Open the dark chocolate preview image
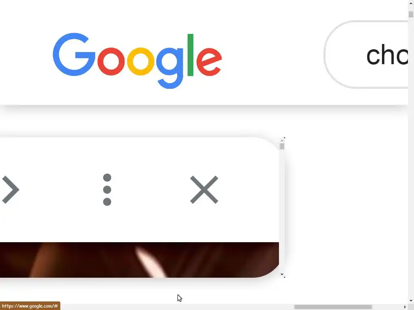The image size is (414, 310). tap(139, 260)
